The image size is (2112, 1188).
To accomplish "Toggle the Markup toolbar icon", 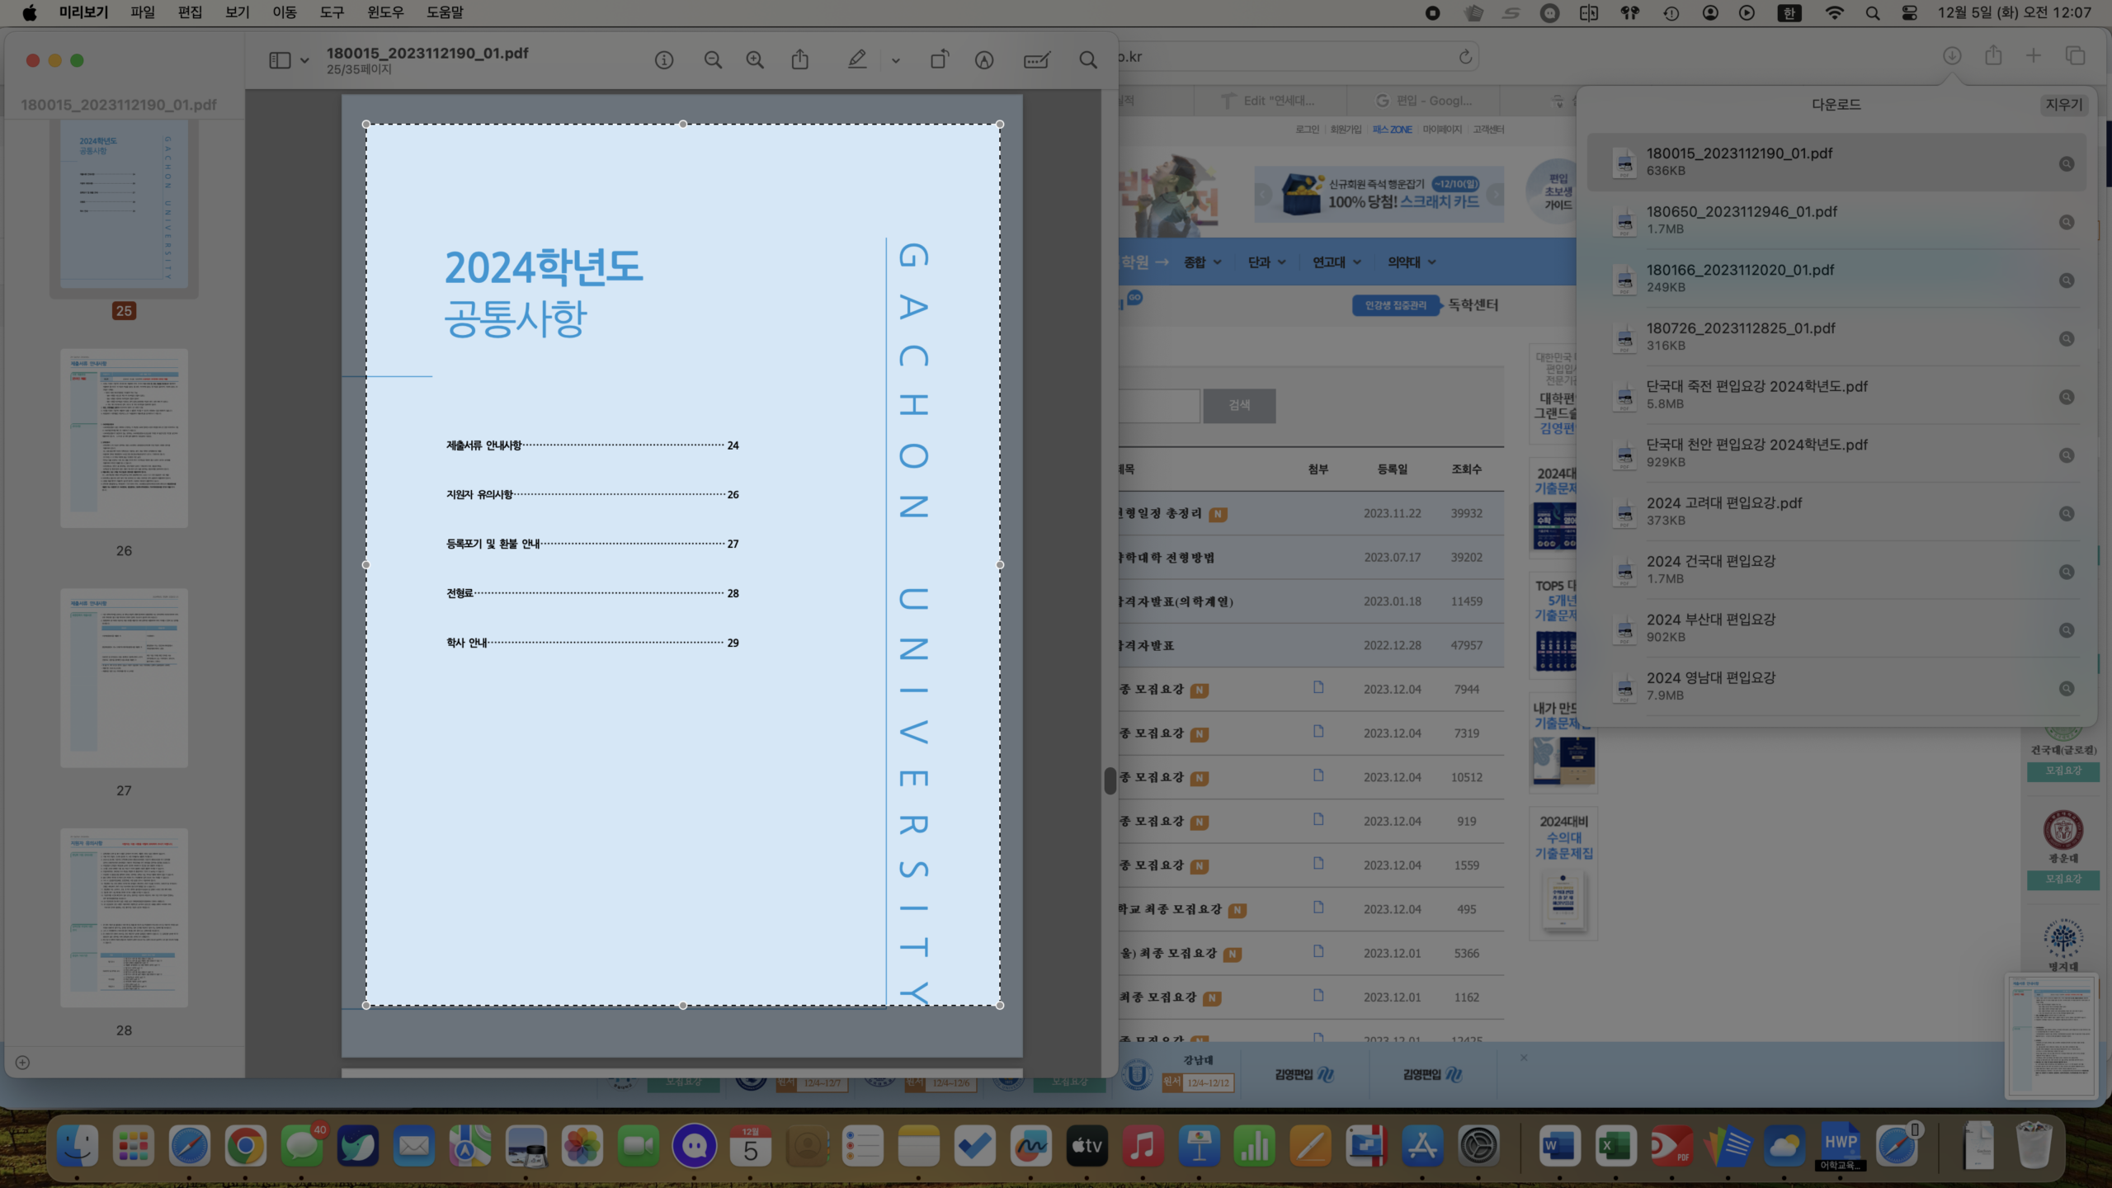I will click(984, 60).
